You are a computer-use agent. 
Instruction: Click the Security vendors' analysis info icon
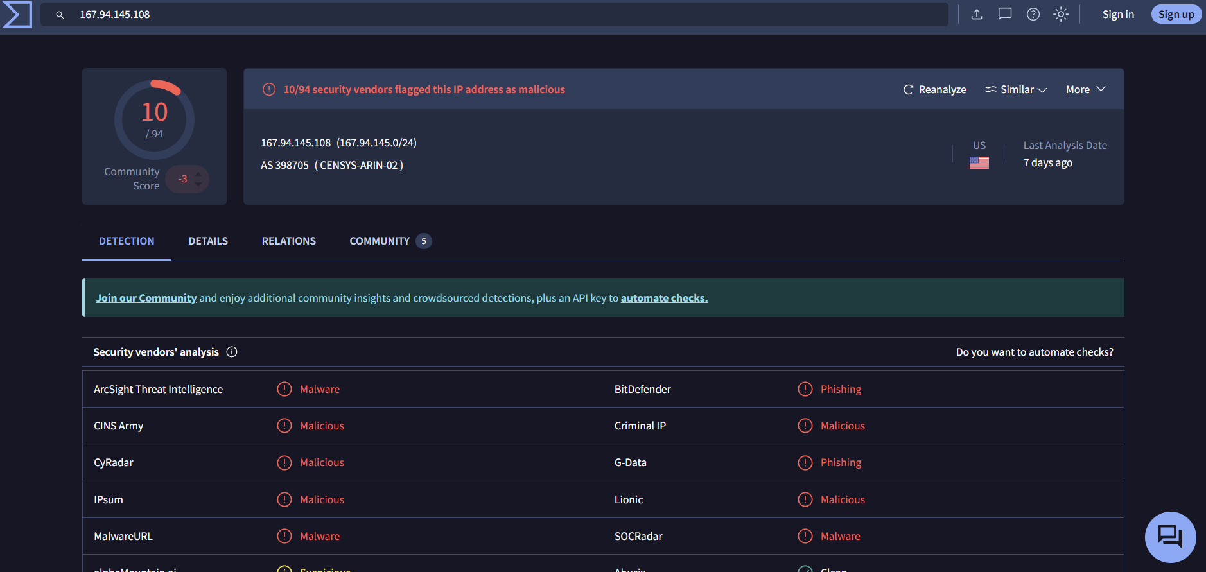click(x=232, y=352)
